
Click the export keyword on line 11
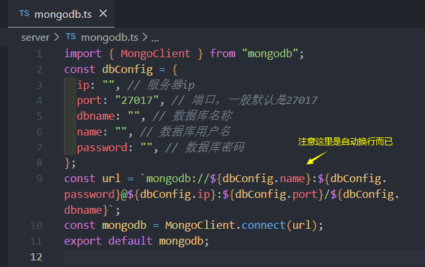[83, 241]
